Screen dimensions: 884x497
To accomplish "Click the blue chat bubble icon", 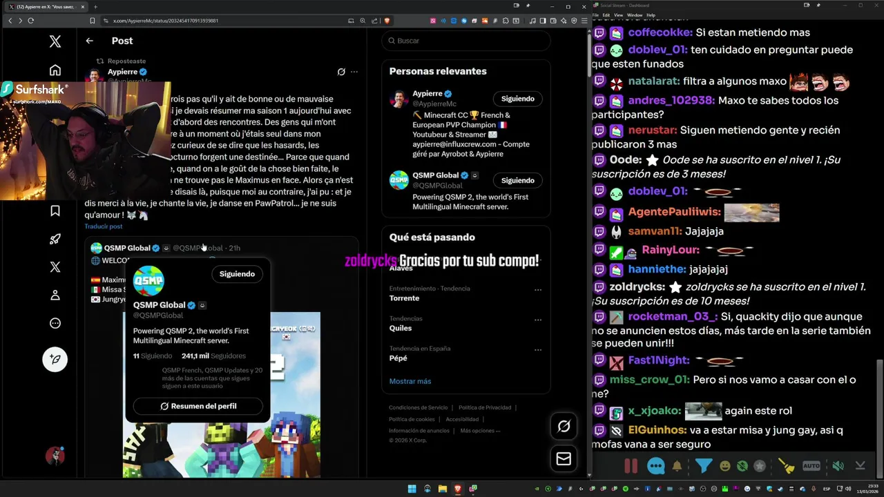I will pyautogui.click(x=656, y=466).
